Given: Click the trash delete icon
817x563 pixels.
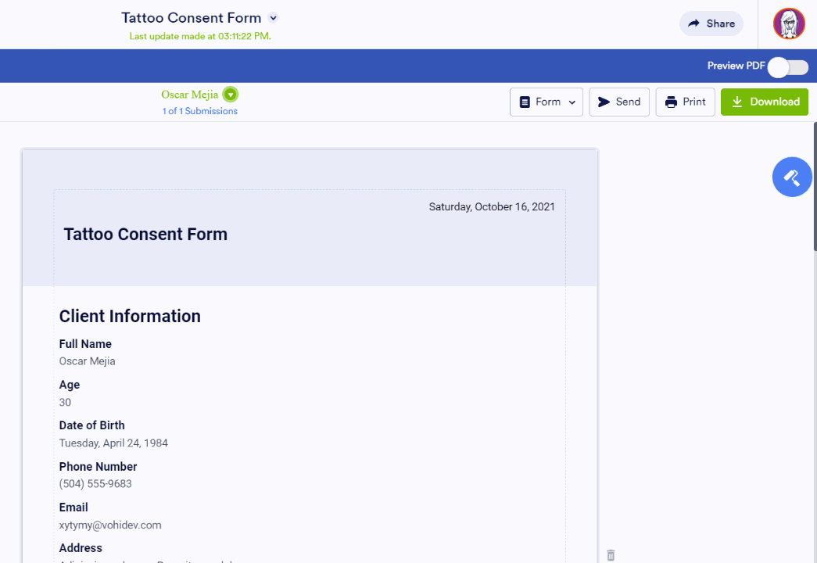Looking at the screenshot, I should tap(611, 555).
